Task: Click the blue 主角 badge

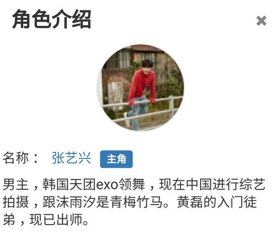Action: (116, 159)
